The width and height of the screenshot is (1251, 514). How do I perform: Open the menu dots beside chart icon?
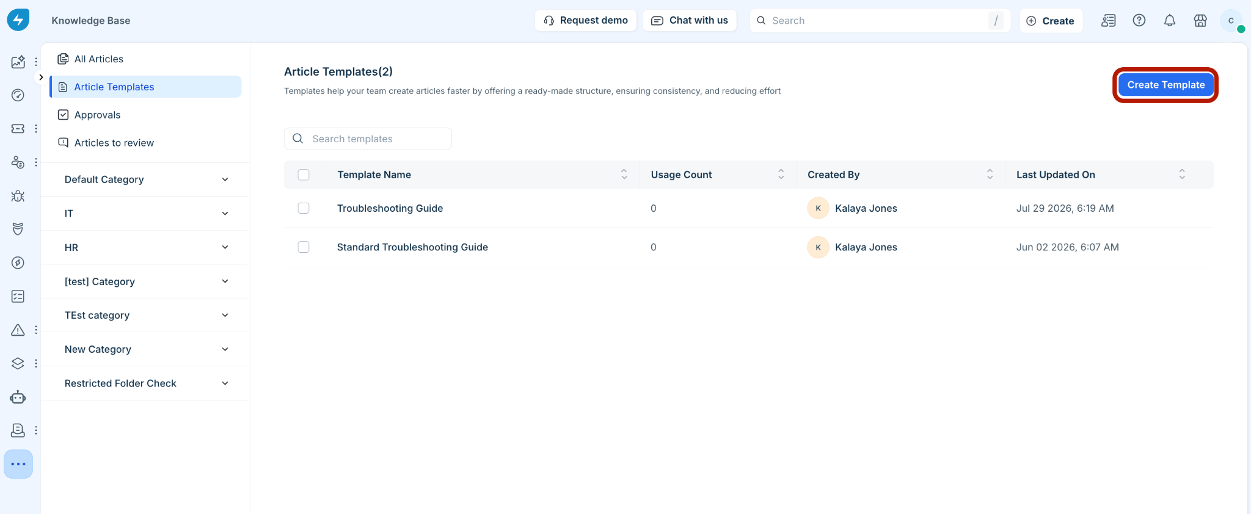point(36,62)
